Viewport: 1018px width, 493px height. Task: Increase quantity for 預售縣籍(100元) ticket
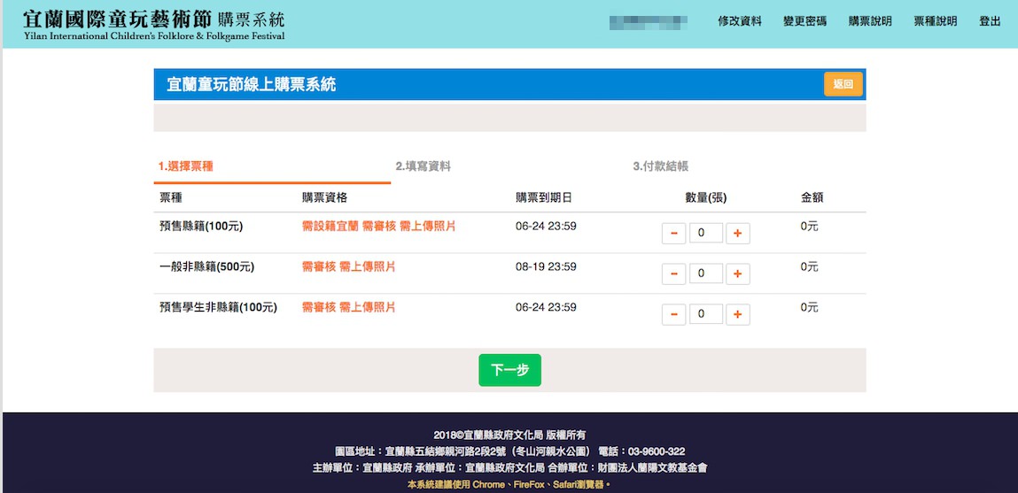pyautogui.click(x=737, y=234)
